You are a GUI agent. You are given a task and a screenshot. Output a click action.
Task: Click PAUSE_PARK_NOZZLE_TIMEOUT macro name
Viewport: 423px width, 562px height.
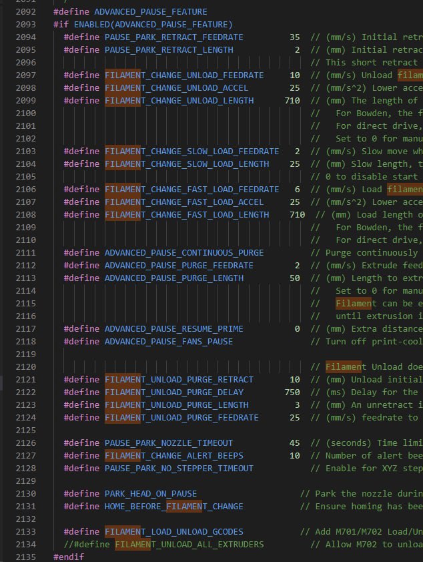tap(169, 443)
